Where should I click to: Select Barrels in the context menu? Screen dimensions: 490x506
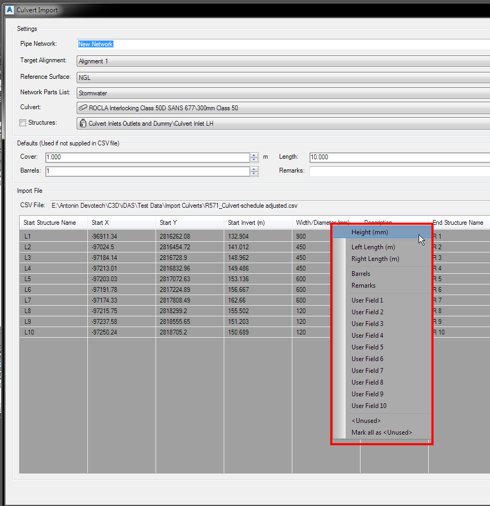(x=382, y=274)
